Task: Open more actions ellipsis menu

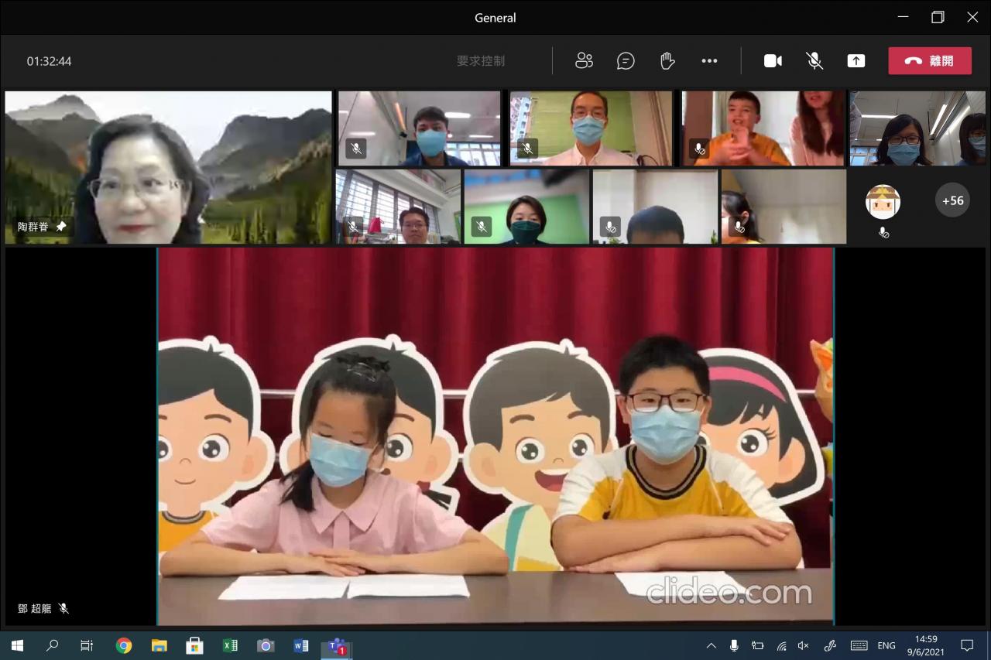Action: pos(709,61)
